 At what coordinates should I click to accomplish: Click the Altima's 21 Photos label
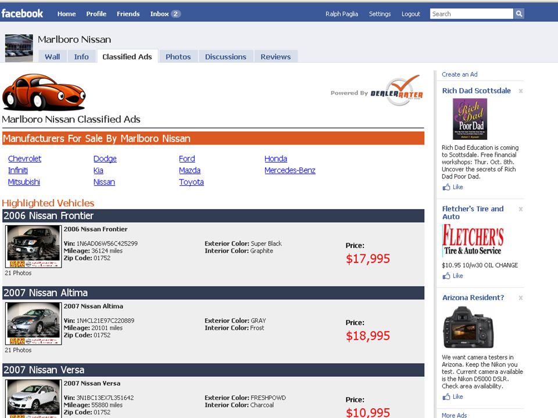(18, 350)
